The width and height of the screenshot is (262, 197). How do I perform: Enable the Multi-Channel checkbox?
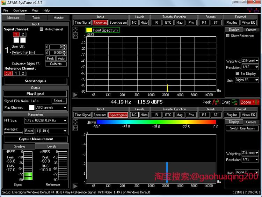[x=42, y=29]
